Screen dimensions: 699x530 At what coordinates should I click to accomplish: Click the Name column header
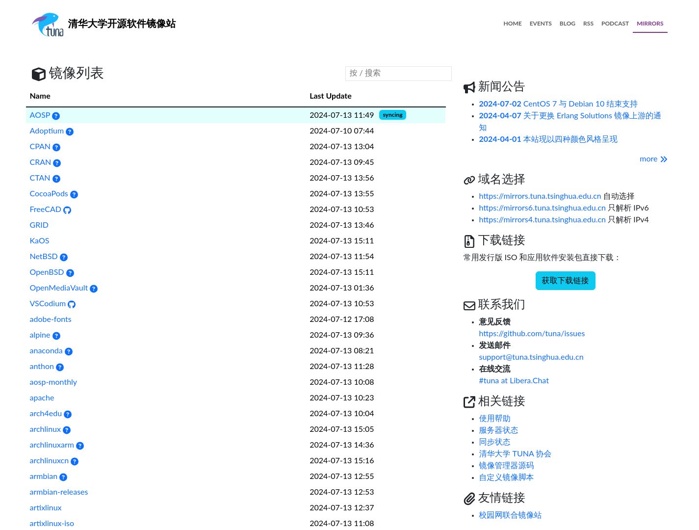coord(40,96)
